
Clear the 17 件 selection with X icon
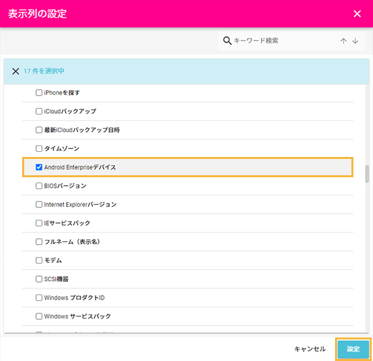tap(16, 71)
